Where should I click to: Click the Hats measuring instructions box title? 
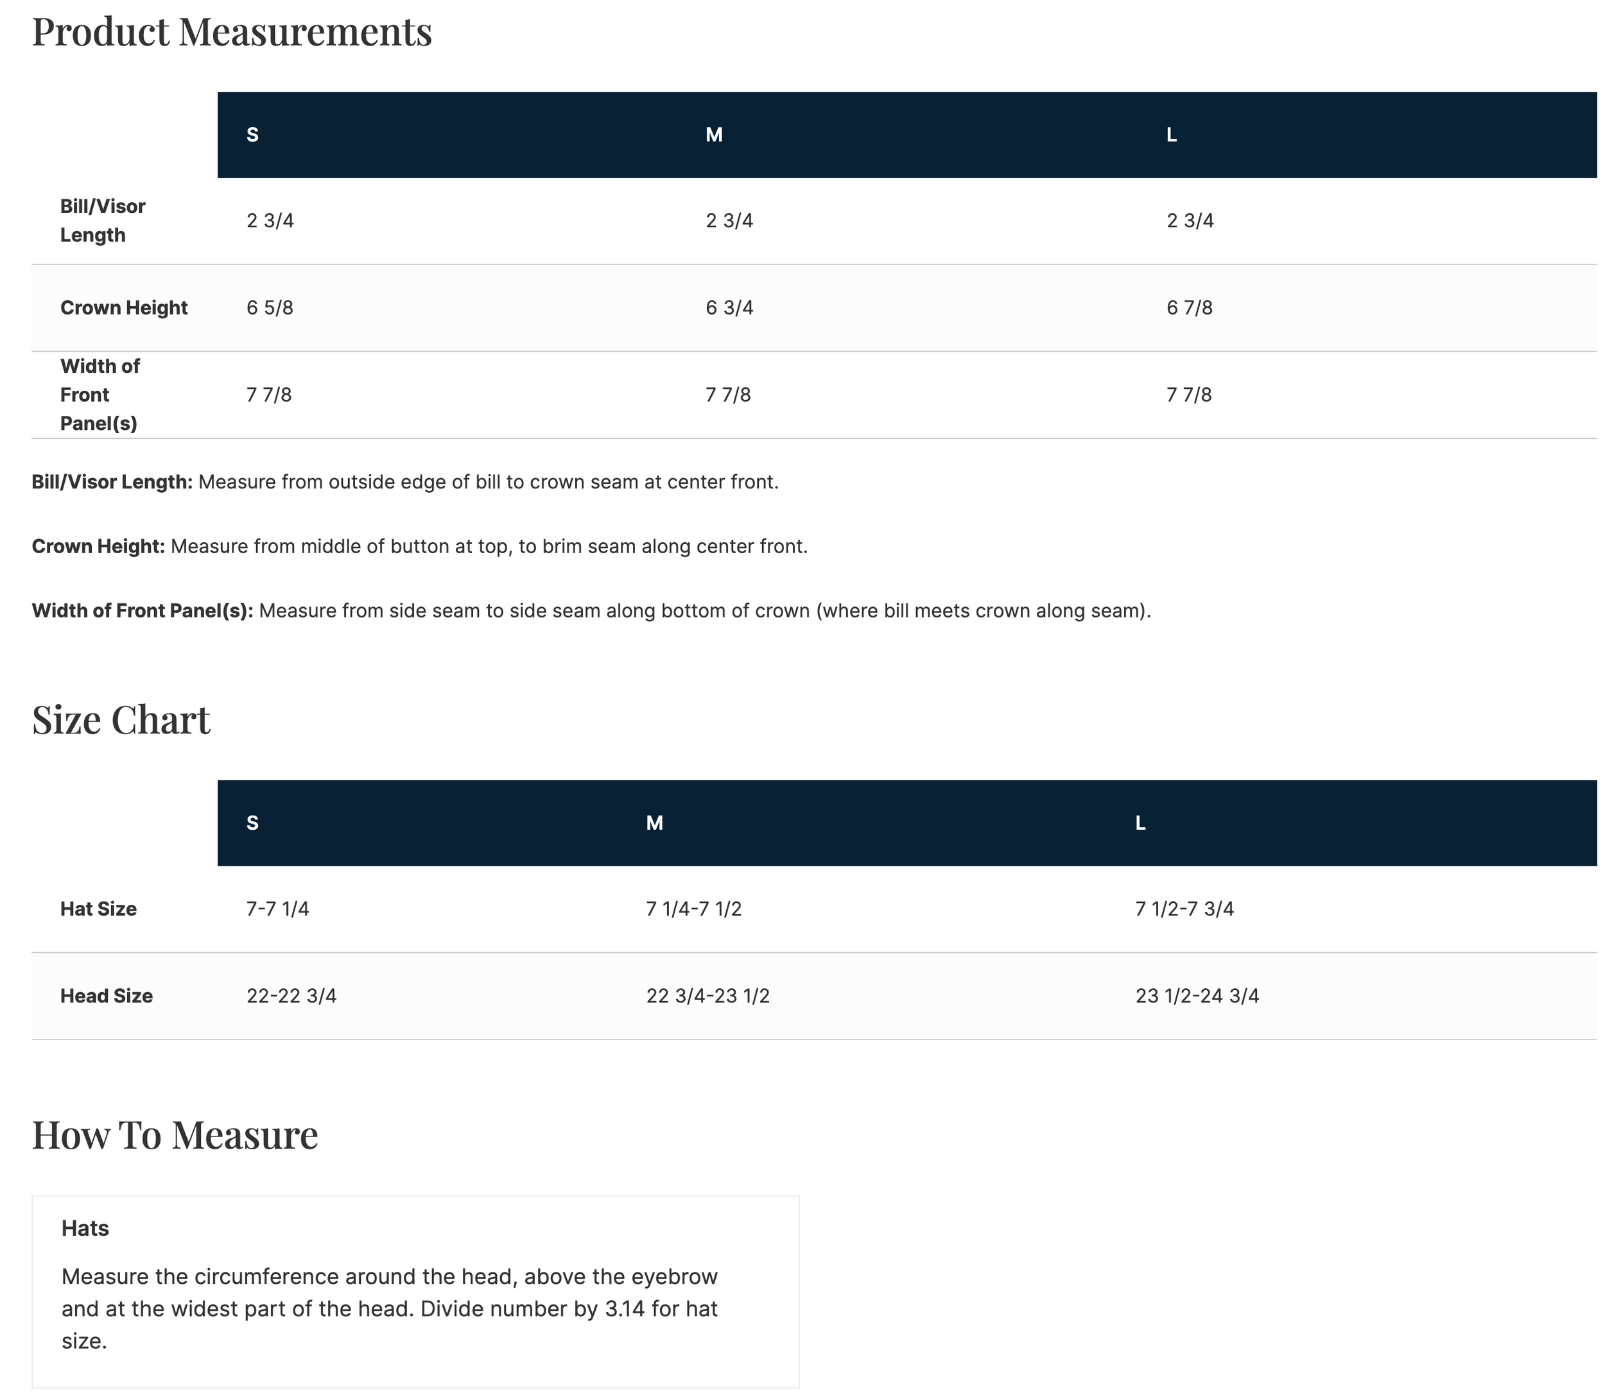tap(85, 1229)
